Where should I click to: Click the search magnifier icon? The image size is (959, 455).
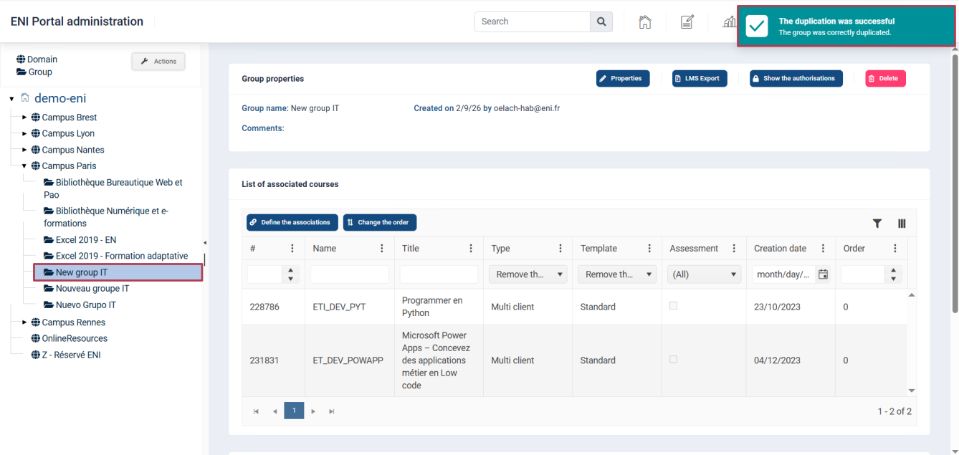601,21
